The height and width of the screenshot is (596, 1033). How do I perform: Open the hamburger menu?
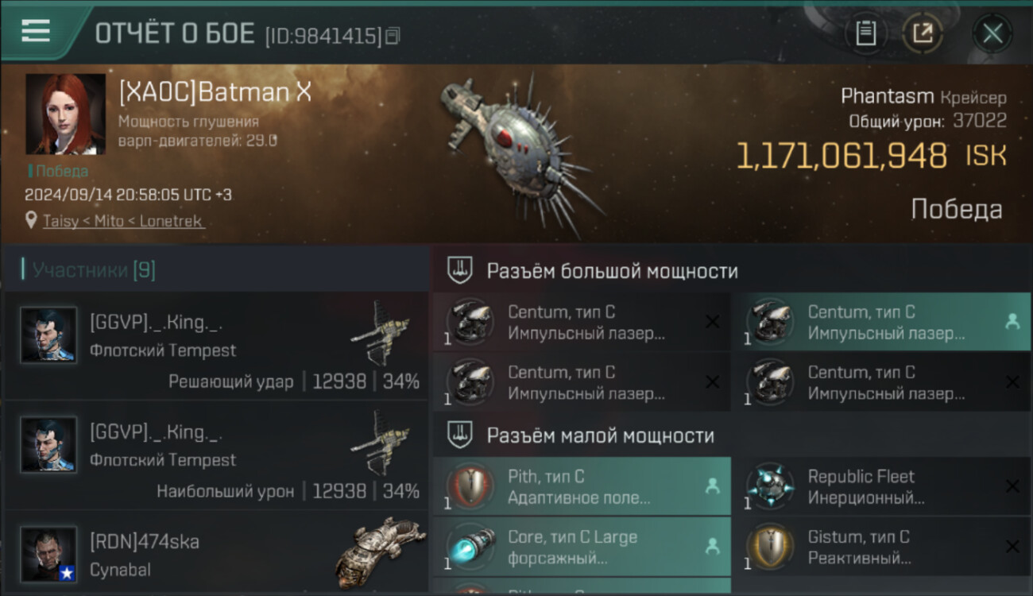click(36, 31)
